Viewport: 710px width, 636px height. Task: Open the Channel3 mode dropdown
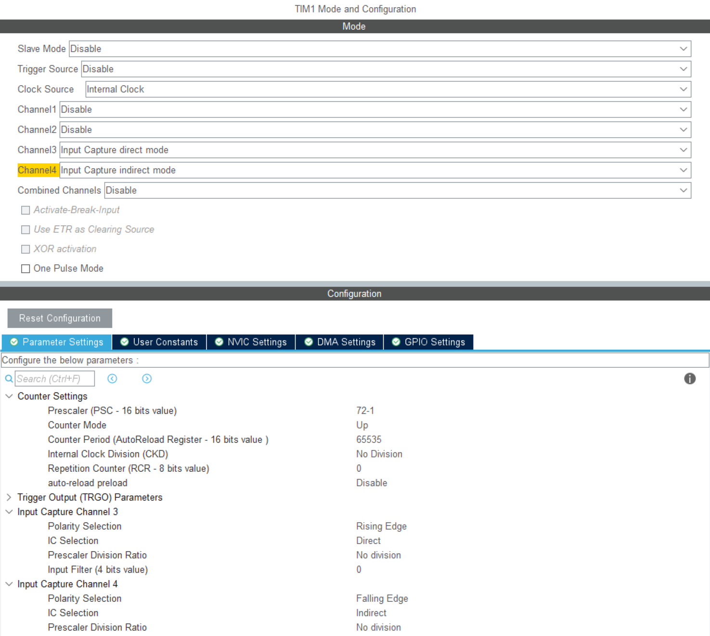pos(374,150)
